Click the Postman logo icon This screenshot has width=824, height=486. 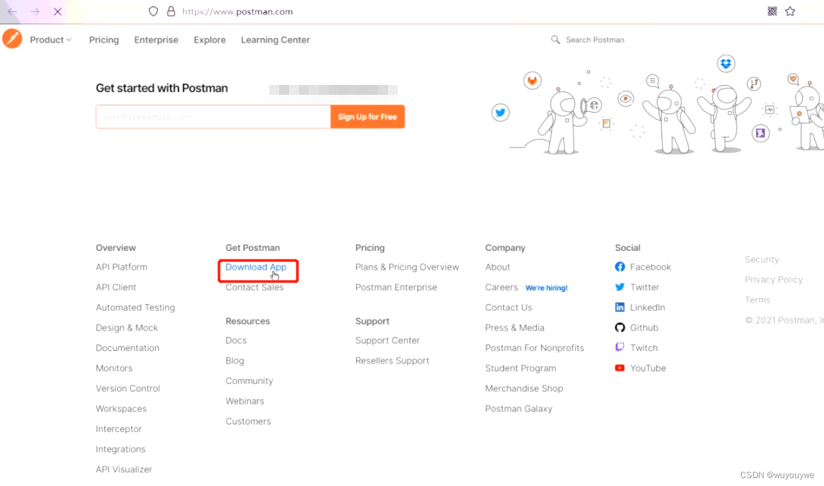pos(12,39)
